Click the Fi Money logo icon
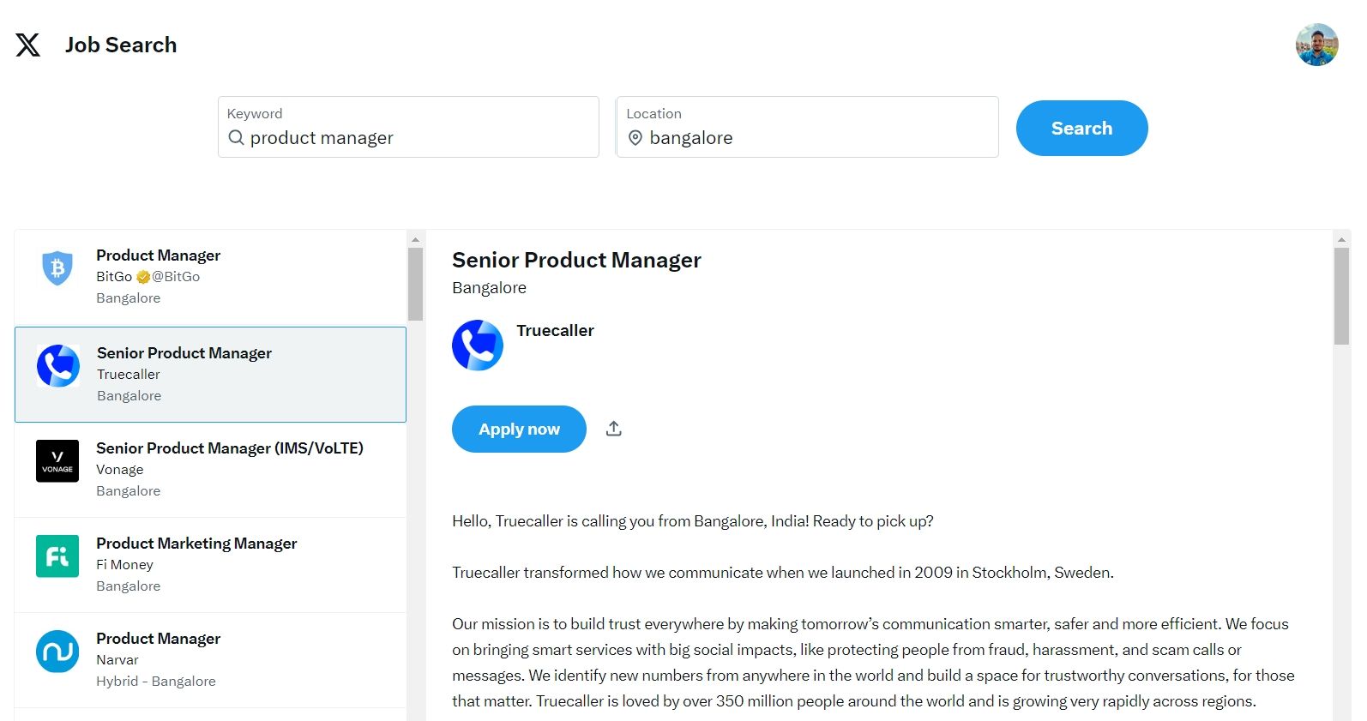 tap(57, 556)
